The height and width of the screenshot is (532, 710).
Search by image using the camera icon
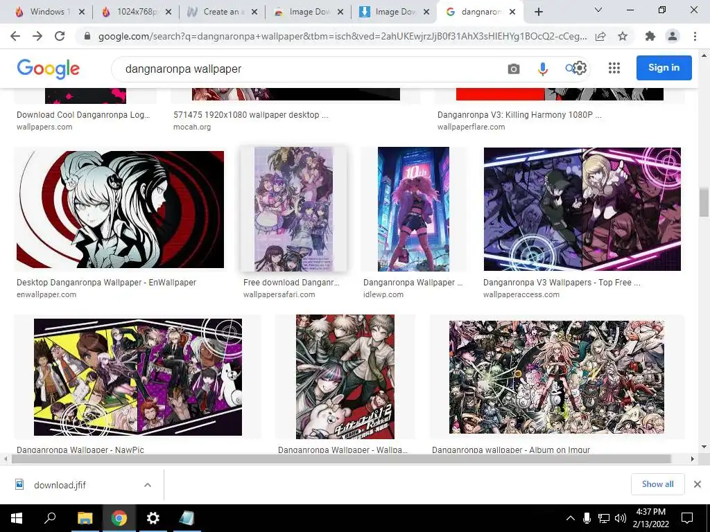pyautogui.click(x=514, y=69)
